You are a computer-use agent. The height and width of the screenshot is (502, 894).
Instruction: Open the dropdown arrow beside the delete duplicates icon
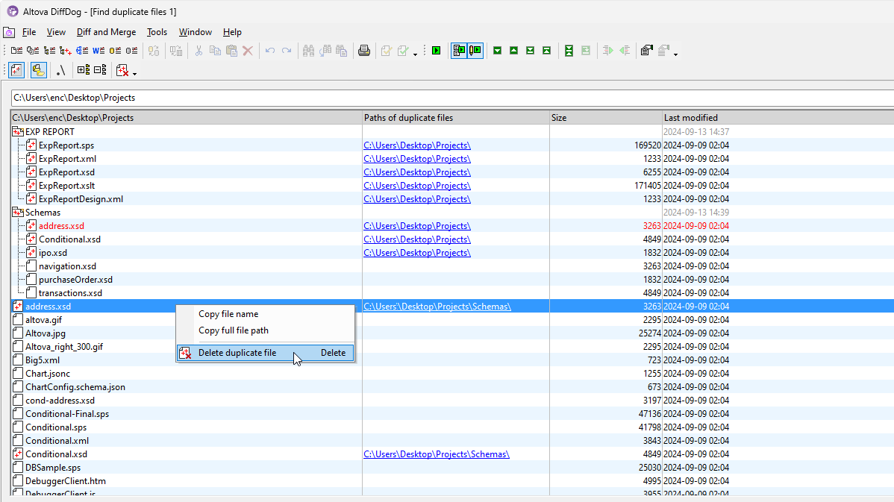coord(133,72)
